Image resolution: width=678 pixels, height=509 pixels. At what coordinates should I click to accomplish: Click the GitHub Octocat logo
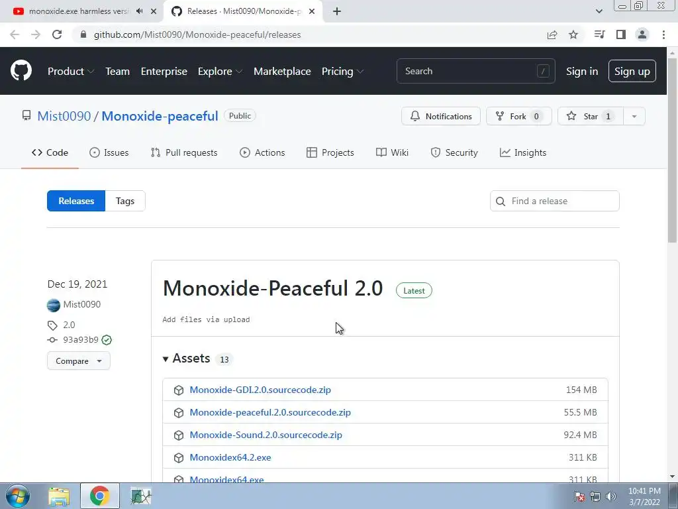(21, 71)
